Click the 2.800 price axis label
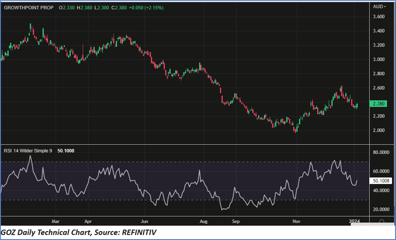 tap(379, 74)
